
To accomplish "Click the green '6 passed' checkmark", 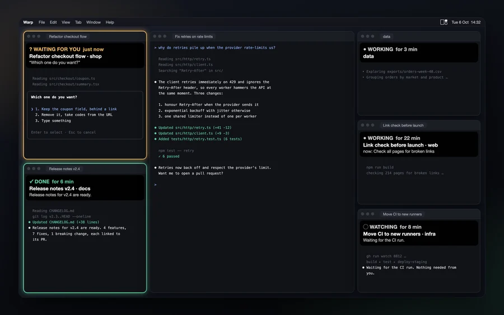I will 160,156.
